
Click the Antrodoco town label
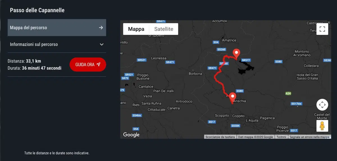coord(184,101)
